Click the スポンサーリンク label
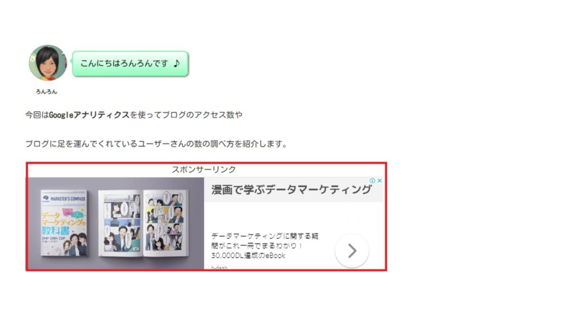This screenshot has width=562, height=316. [204, 170]
